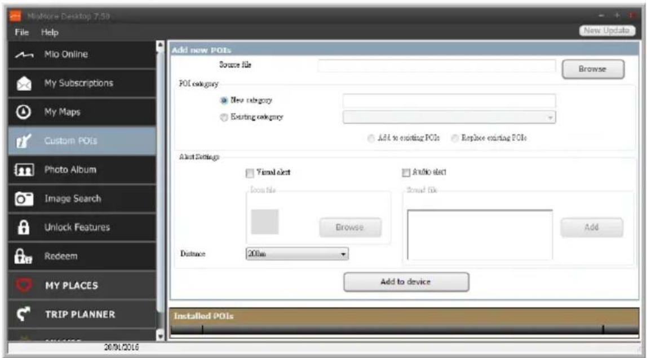This screenshot has width=647, height=358.
Task: Click sidebar scrollbar up arrow
Action: [161, 46]
